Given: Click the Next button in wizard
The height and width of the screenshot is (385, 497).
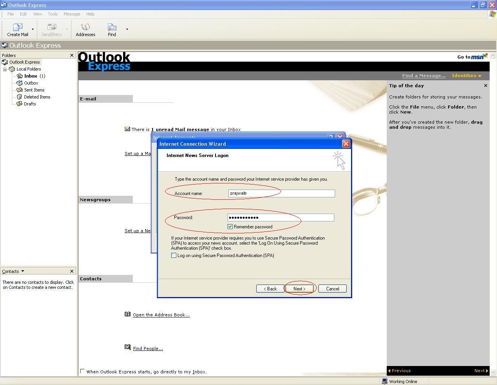Looking at the screenshot, I should coord(299,289).
